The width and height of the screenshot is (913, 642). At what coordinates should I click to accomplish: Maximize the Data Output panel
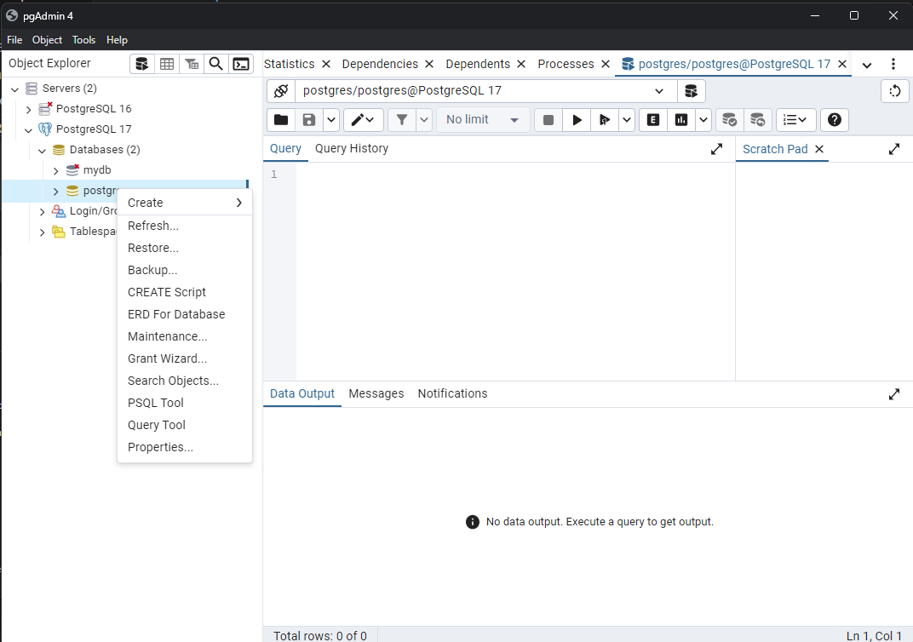point(894,394)
